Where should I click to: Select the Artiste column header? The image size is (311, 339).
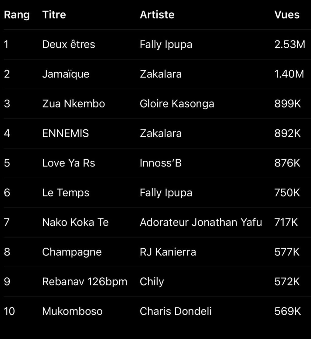click(x=157, y=15)
